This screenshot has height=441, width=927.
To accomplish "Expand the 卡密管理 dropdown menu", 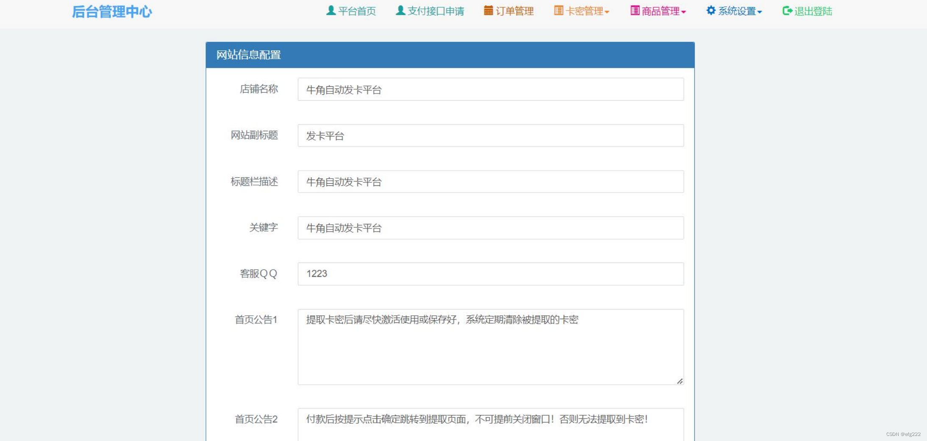I will tap(585, 11).
